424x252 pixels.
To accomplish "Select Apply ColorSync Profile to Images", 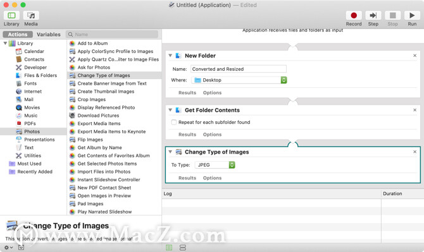I will pos(115,51).
